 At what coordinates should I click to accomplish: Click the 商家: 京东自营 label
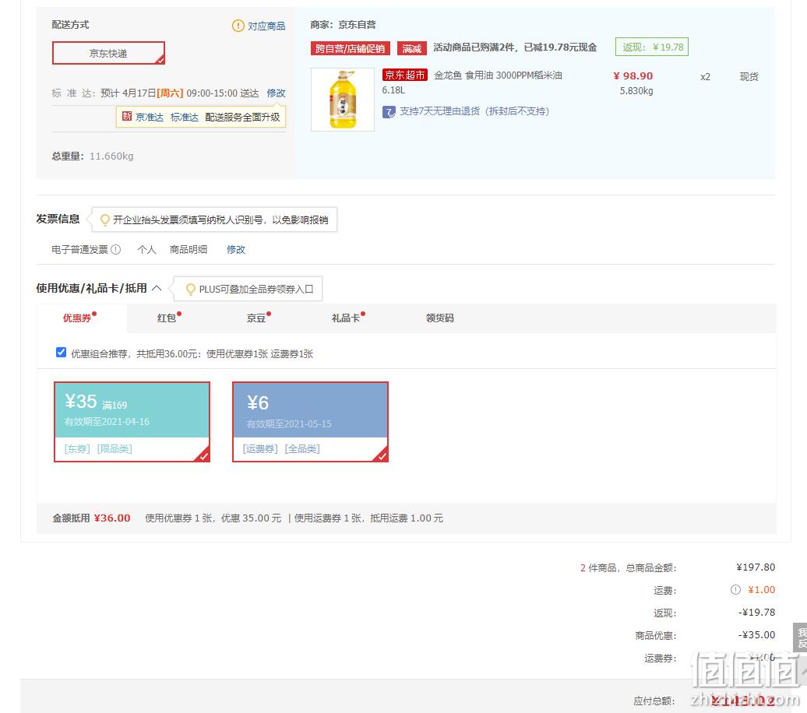tap(344, 25)
